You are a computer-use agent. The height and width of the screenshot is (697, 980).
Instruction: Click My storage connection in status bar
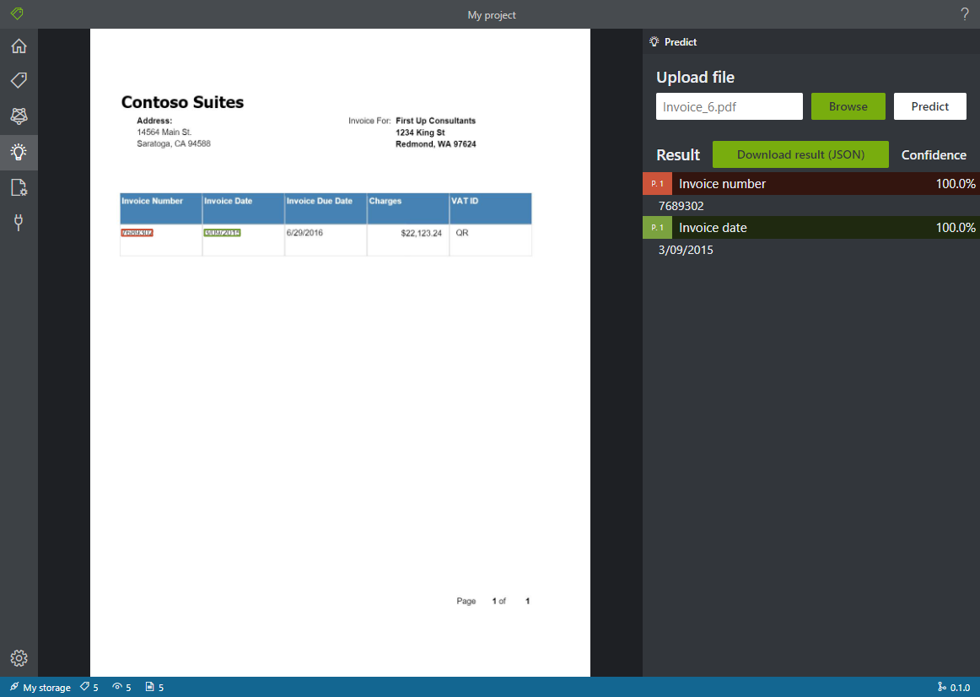click(40, 687)
